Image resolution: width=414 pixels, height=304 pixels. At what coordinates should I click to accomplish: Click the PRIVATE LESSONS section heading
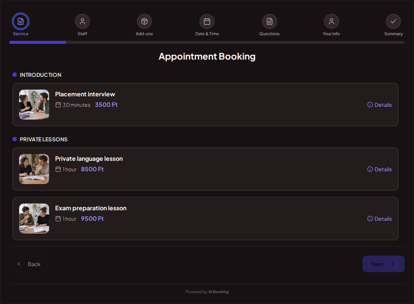(x=43, y=139)
